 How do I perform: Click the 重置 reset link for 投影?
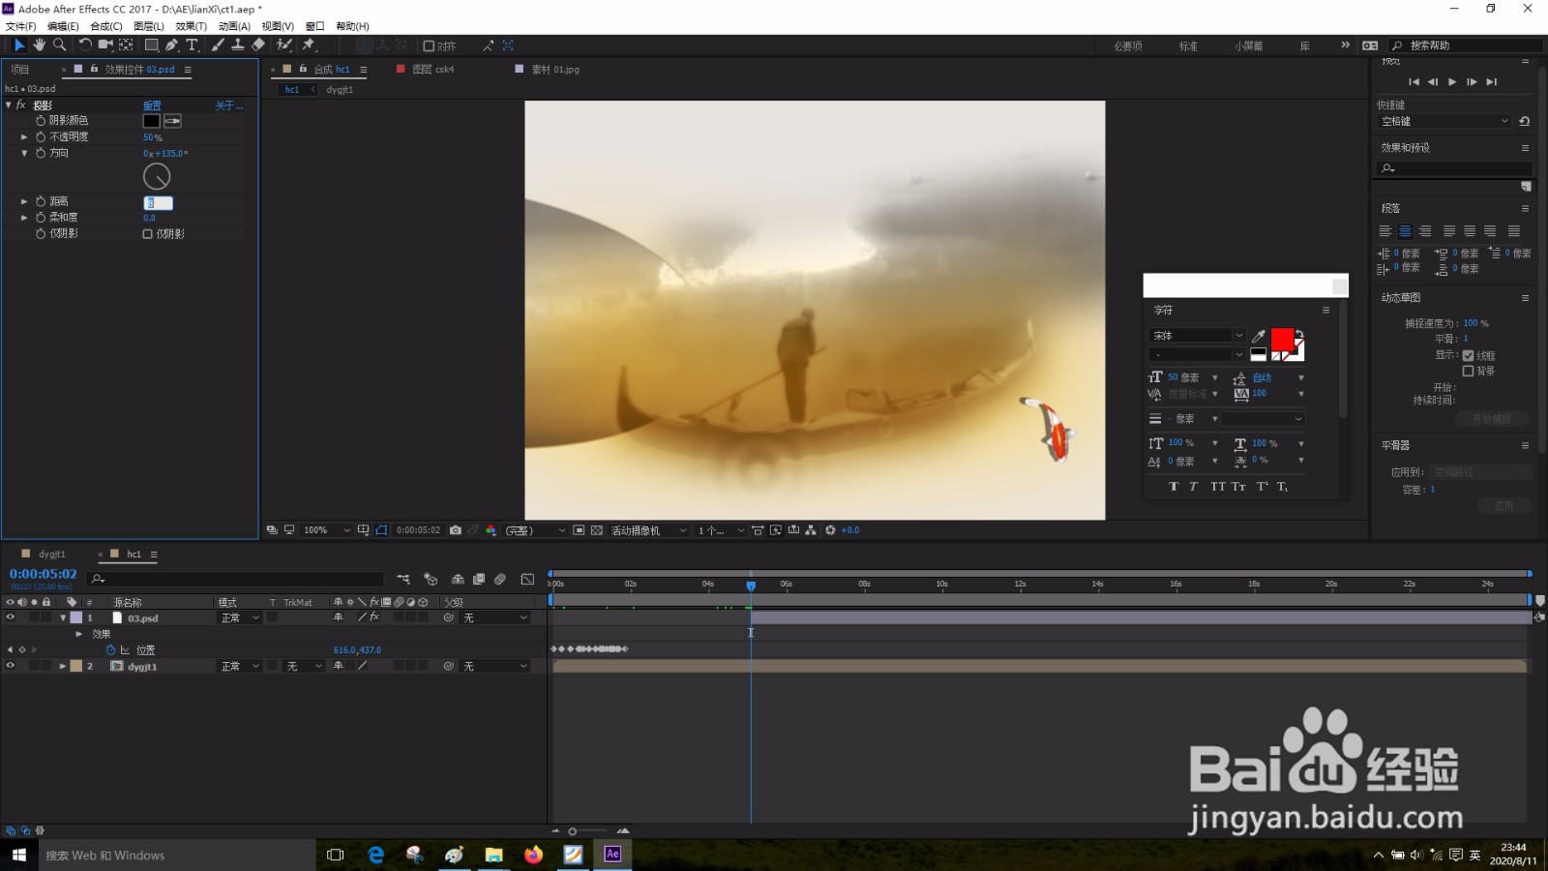coord(153,105)
